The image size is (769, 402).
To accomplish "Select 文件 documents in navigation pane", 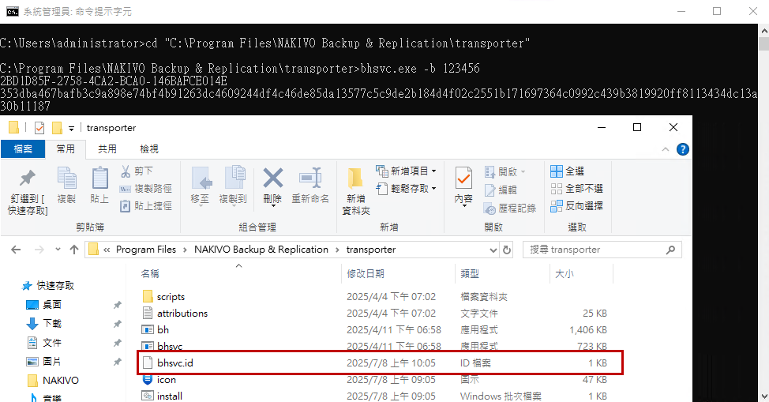I will click(44, 343).
